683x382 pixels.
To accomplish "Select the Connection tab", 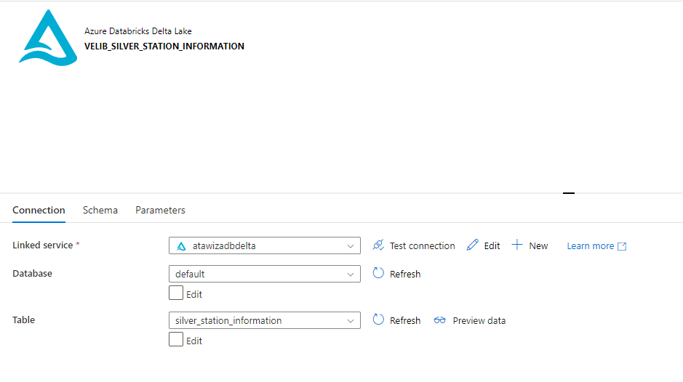I will click(39, 210).
